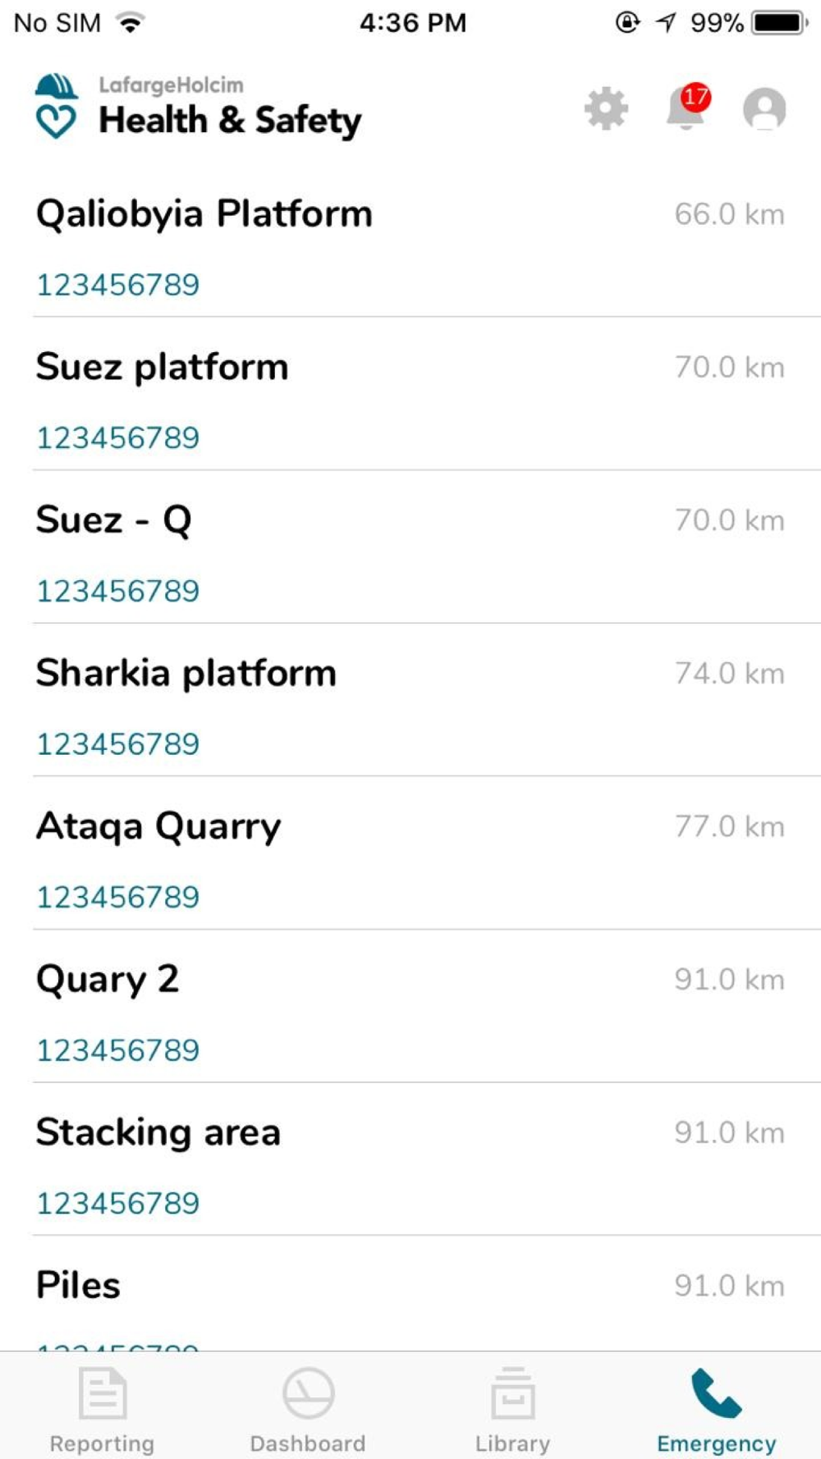This screenshot has width=821, height=1459.
Task: Select the Stacking area list entry
Action: (158, 1133)
